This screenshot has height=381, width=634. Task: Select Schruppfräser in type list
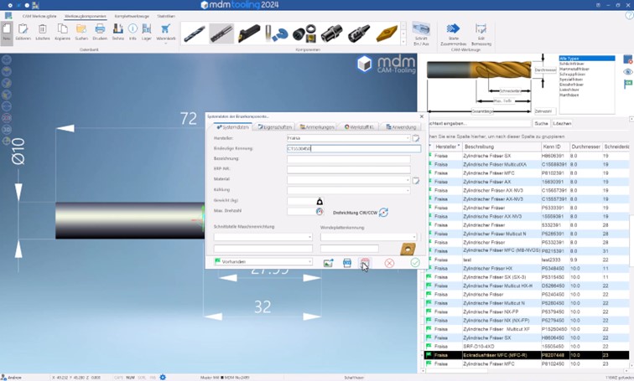tap(572, 75)
